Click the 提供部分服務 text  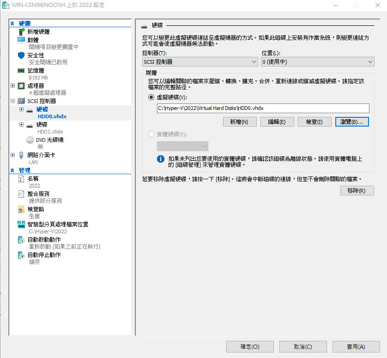click(45, 201)
